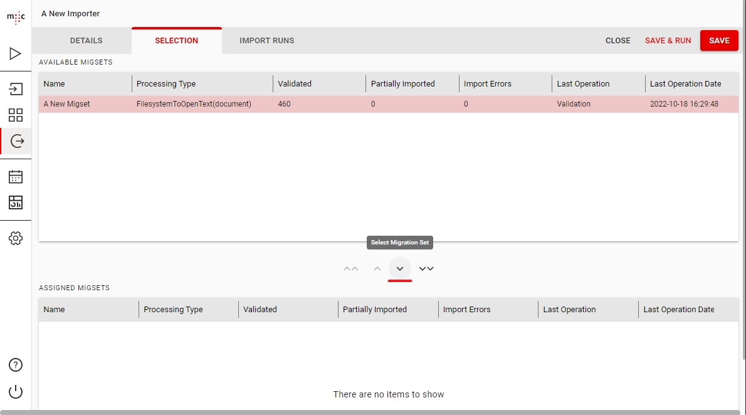
Task: Click the play icon in the sidebar
Action: (x=16, y=54)
